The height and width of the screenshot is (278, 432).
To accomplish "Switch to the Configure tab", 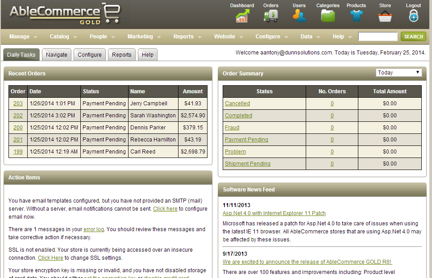I will (x=90, y=55).
